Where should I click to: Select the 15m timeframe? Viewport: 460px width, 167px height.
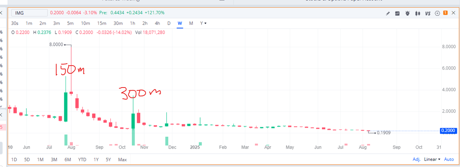click(x=102, y=23)
